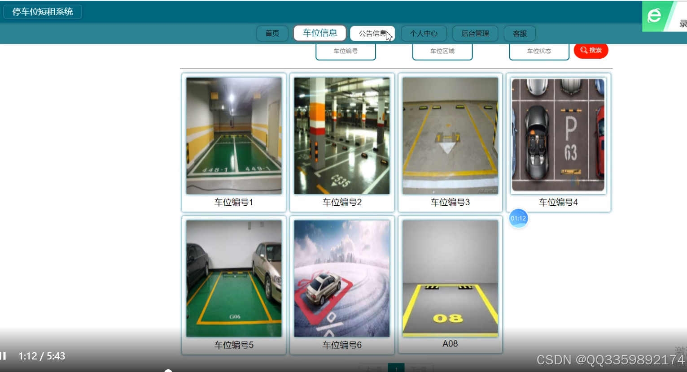Click the A08 caption text
Image resolution: width=687 pixels, height=372 pixels.
(x=450, y=344)
